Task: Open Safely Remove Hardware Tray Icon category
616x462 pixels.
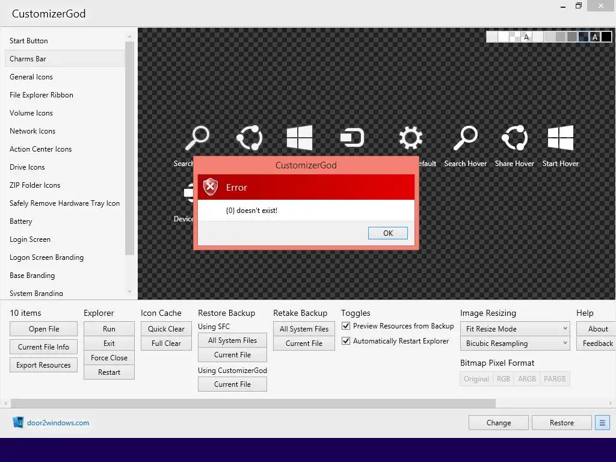Action: 65,203
